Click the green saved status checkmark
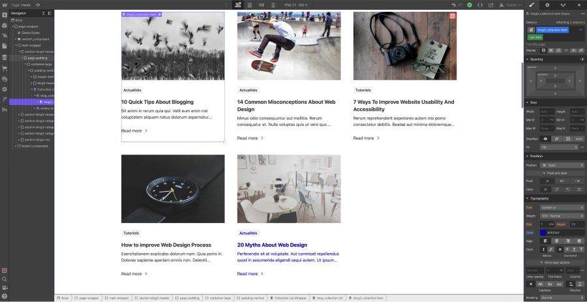 point(470,5)
